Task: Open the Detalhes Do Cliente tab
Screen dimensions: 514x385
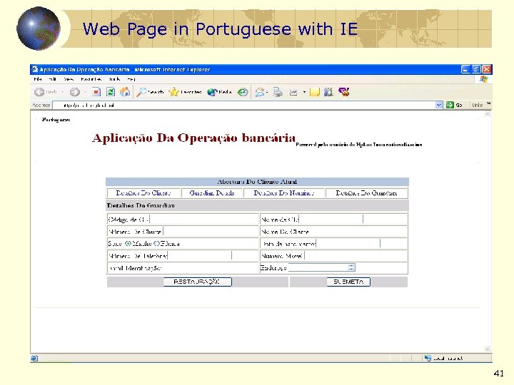Action: coord(143,192)
